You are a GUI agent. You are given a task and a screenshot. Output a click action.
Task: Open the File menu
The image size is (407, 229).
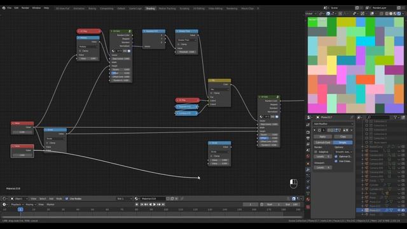10,8
